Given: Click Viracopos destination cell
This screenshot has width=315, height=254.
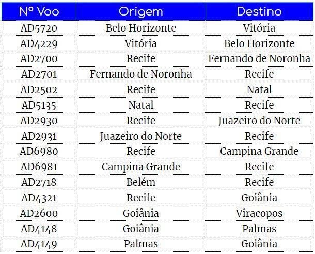Looking at the screenshot, I should point(259,213).
